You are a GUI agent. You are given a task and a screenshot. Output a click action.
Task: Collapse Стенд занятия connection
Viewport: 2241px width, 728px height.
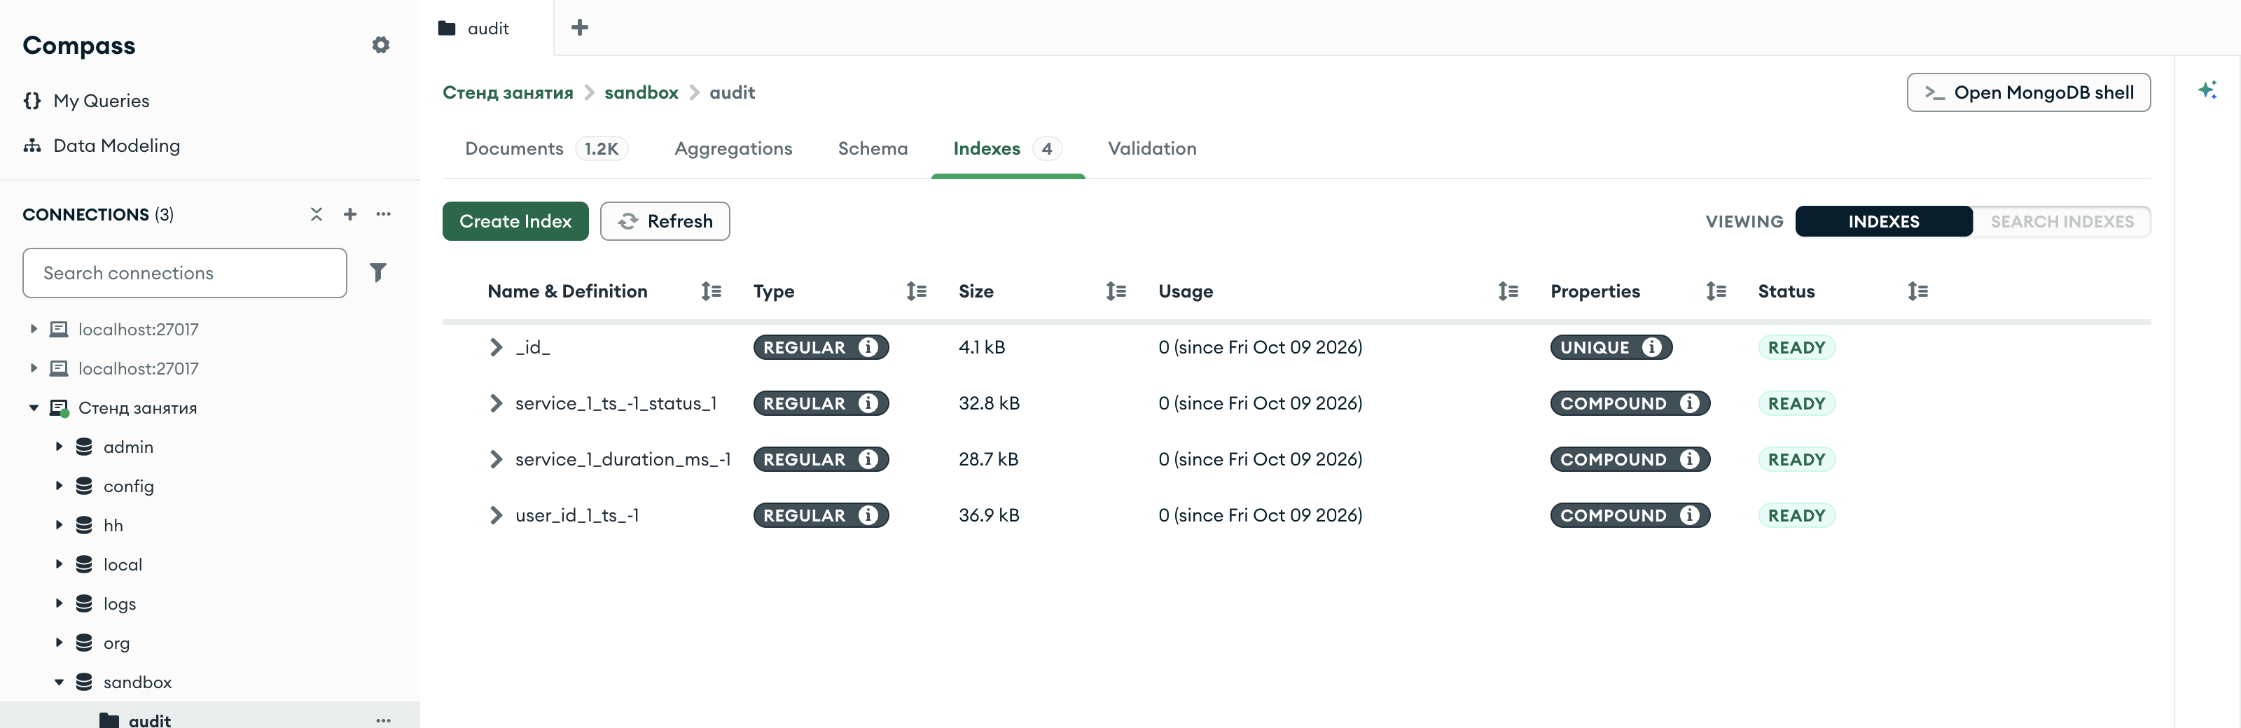[33, 408]
